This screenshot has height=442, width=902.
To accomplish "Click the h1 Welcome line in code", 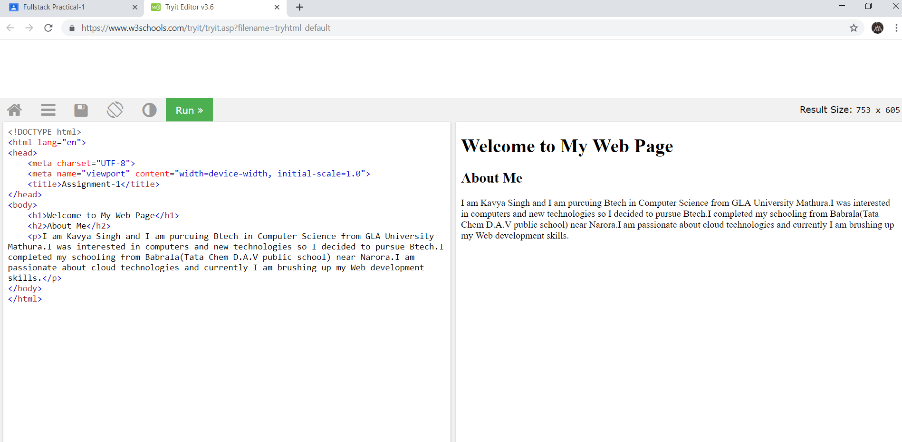I will 104,215.
